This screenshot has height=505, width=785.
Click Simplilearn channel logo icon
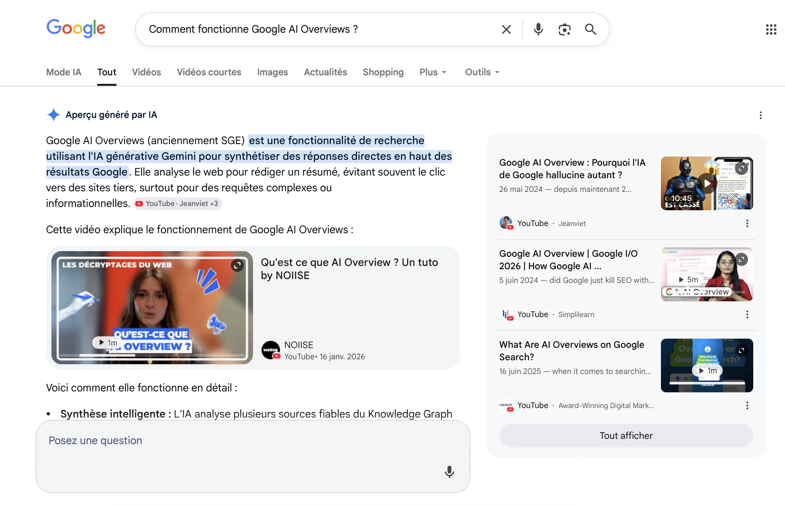click(506, 314)
